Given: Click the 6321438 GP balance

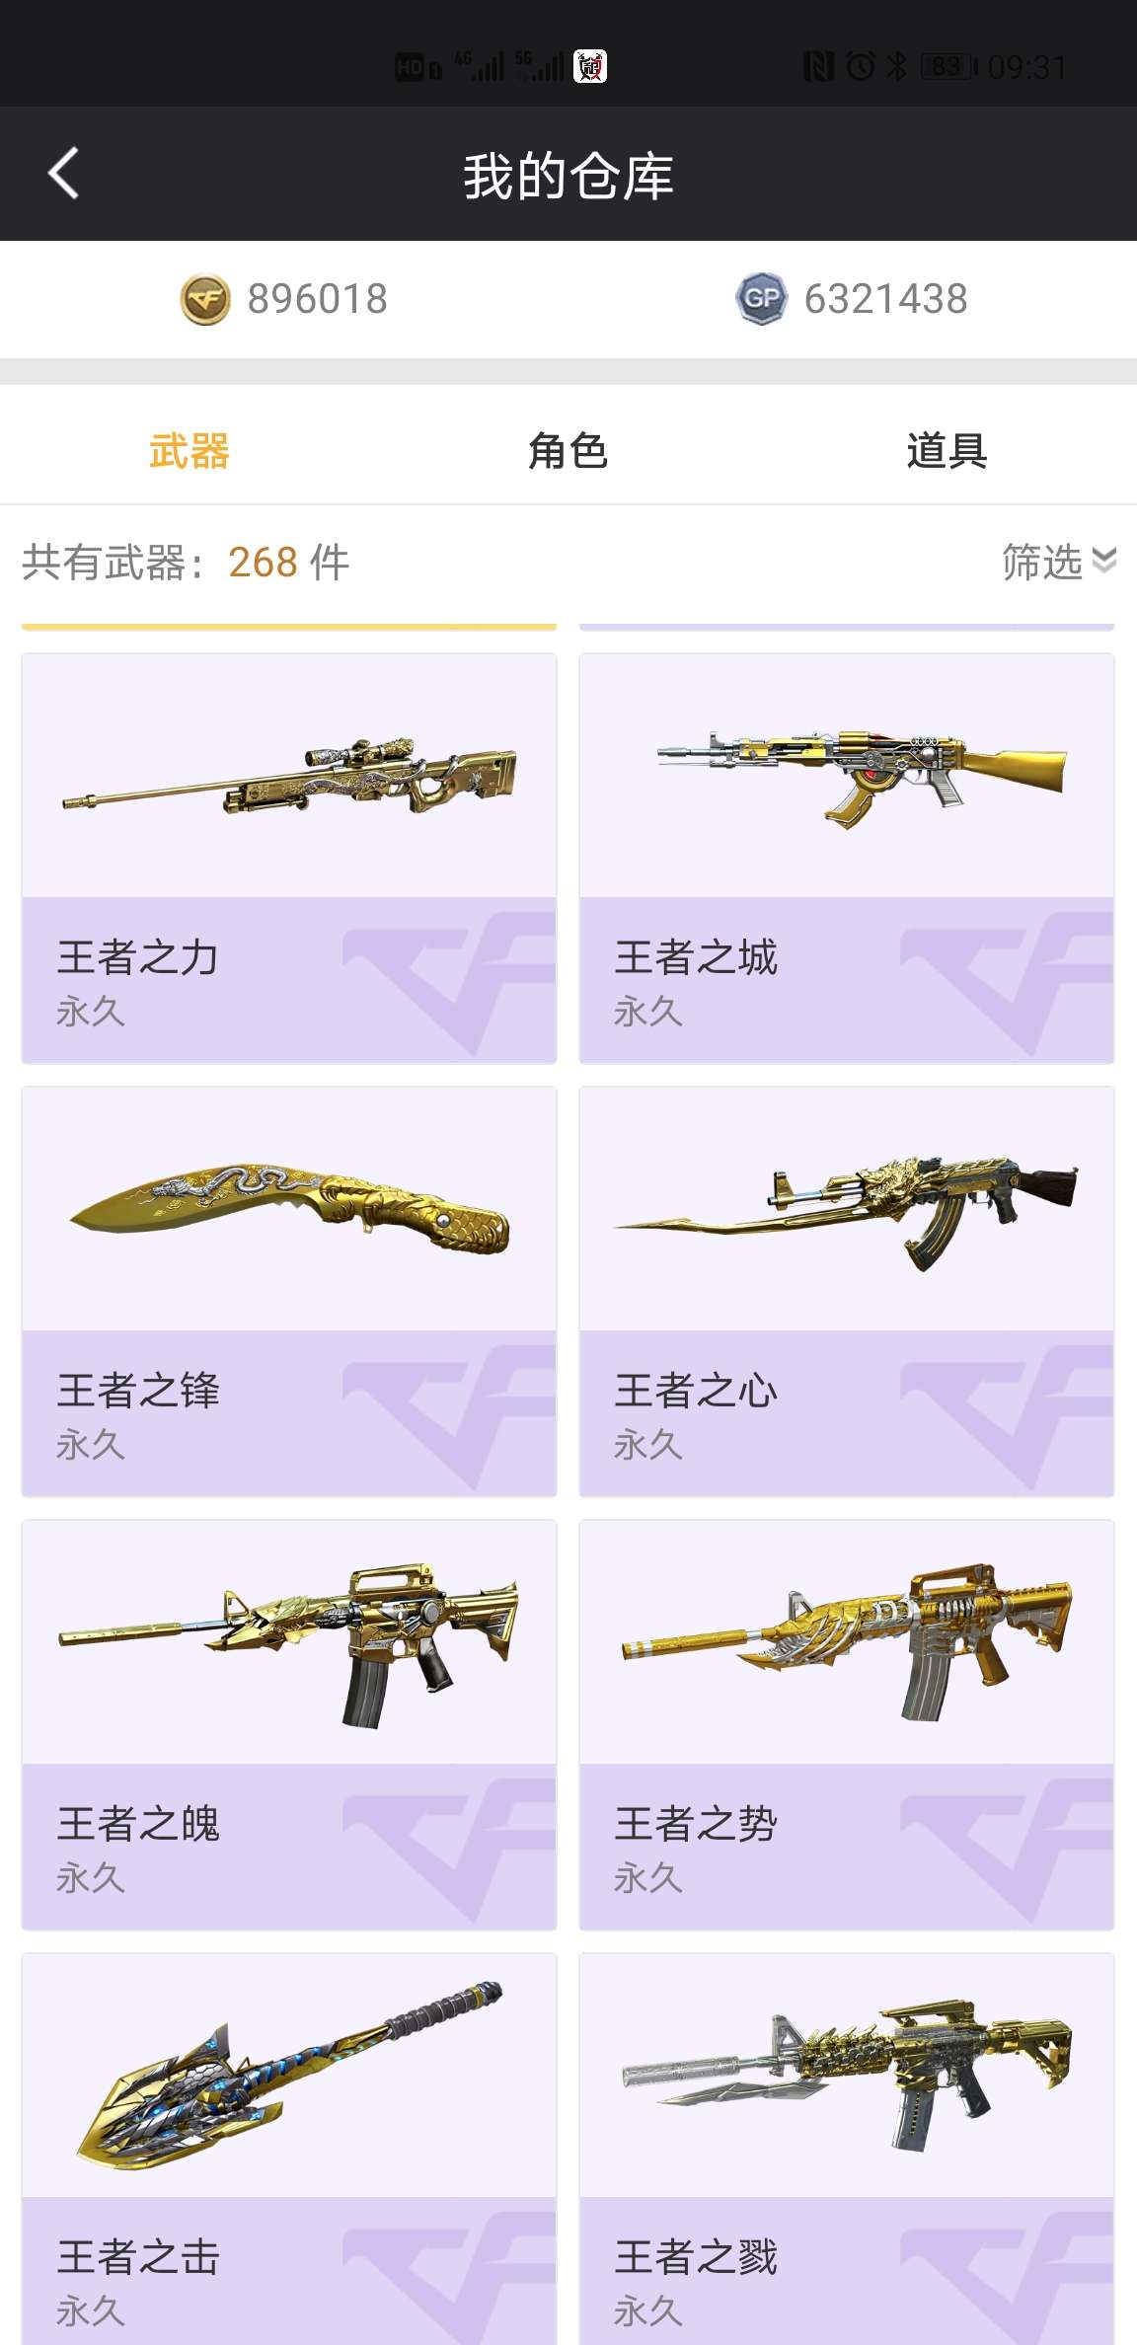Looking at the screenshot, I should 885,299.
